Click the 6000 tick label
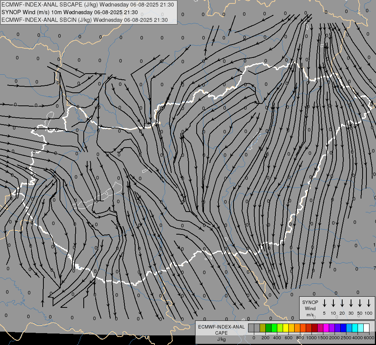 pyautogui.click(x=369, y=338)
